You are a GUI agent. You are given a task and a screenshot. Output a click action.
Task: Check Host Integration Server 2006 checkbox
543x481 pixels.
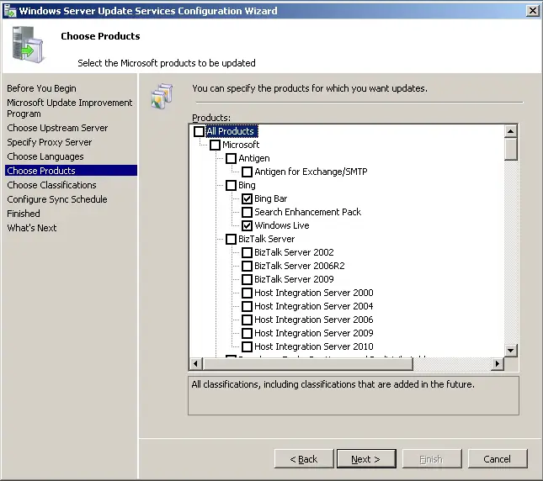coord(247,320)
